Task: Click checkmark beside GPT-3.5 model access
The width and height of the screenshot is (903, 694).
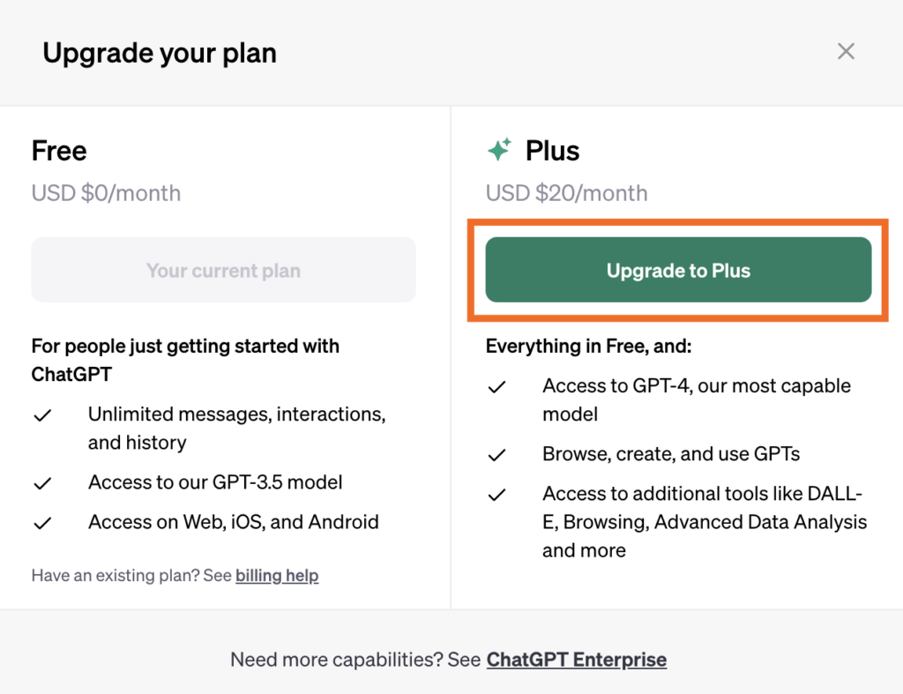Action: 42,483
